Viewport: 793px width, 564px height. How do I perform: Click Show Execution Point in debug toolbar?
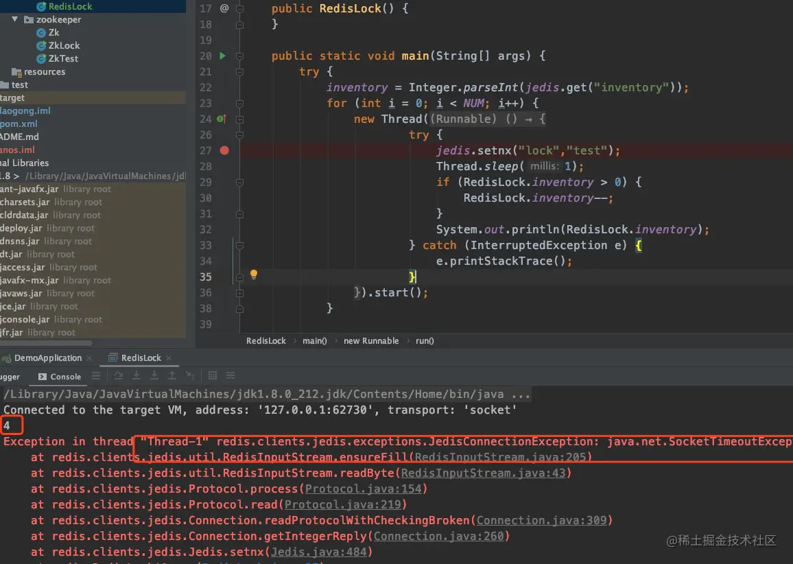96,376
